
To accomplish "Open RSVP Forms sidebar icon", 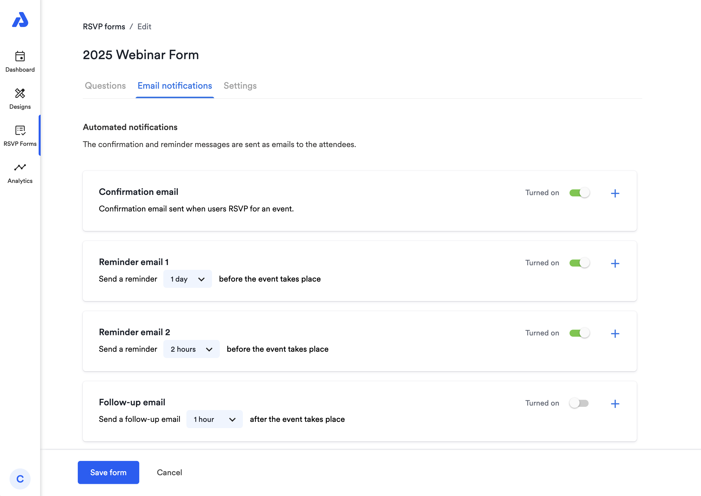I will [x=20, y=131].
